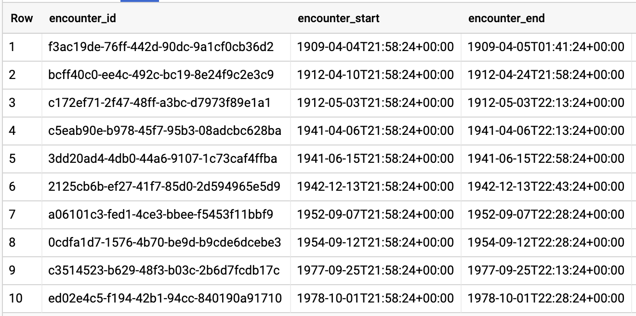
Task: Click the encounter_id column header
Action: (82, 19)
